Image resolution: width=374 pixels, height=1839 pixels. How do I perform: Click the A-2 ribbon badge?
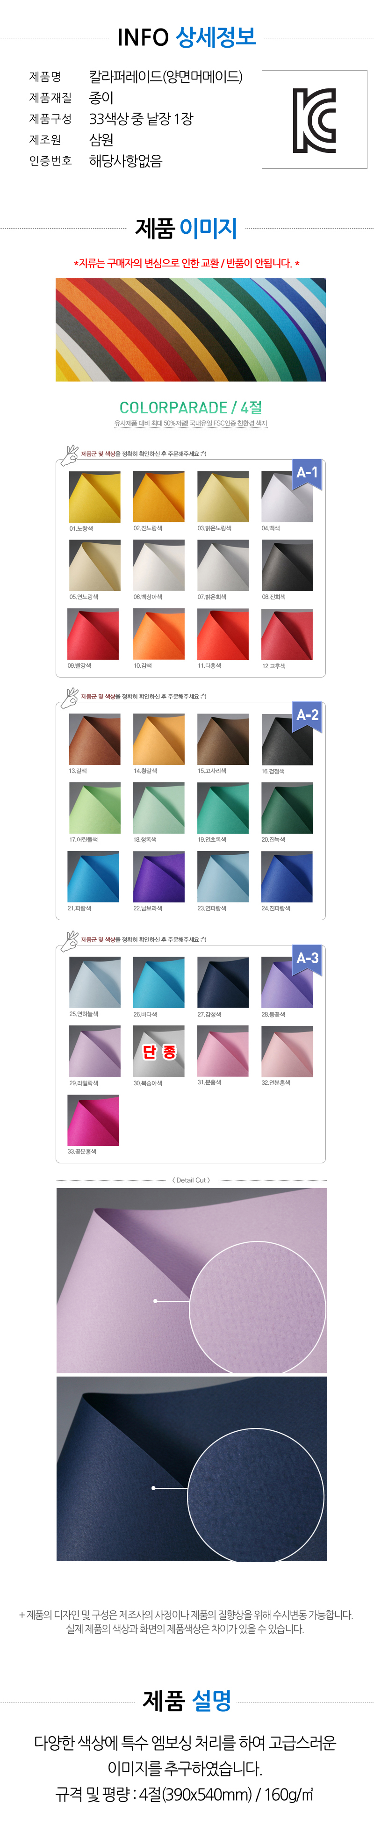(x=308, y=717)
